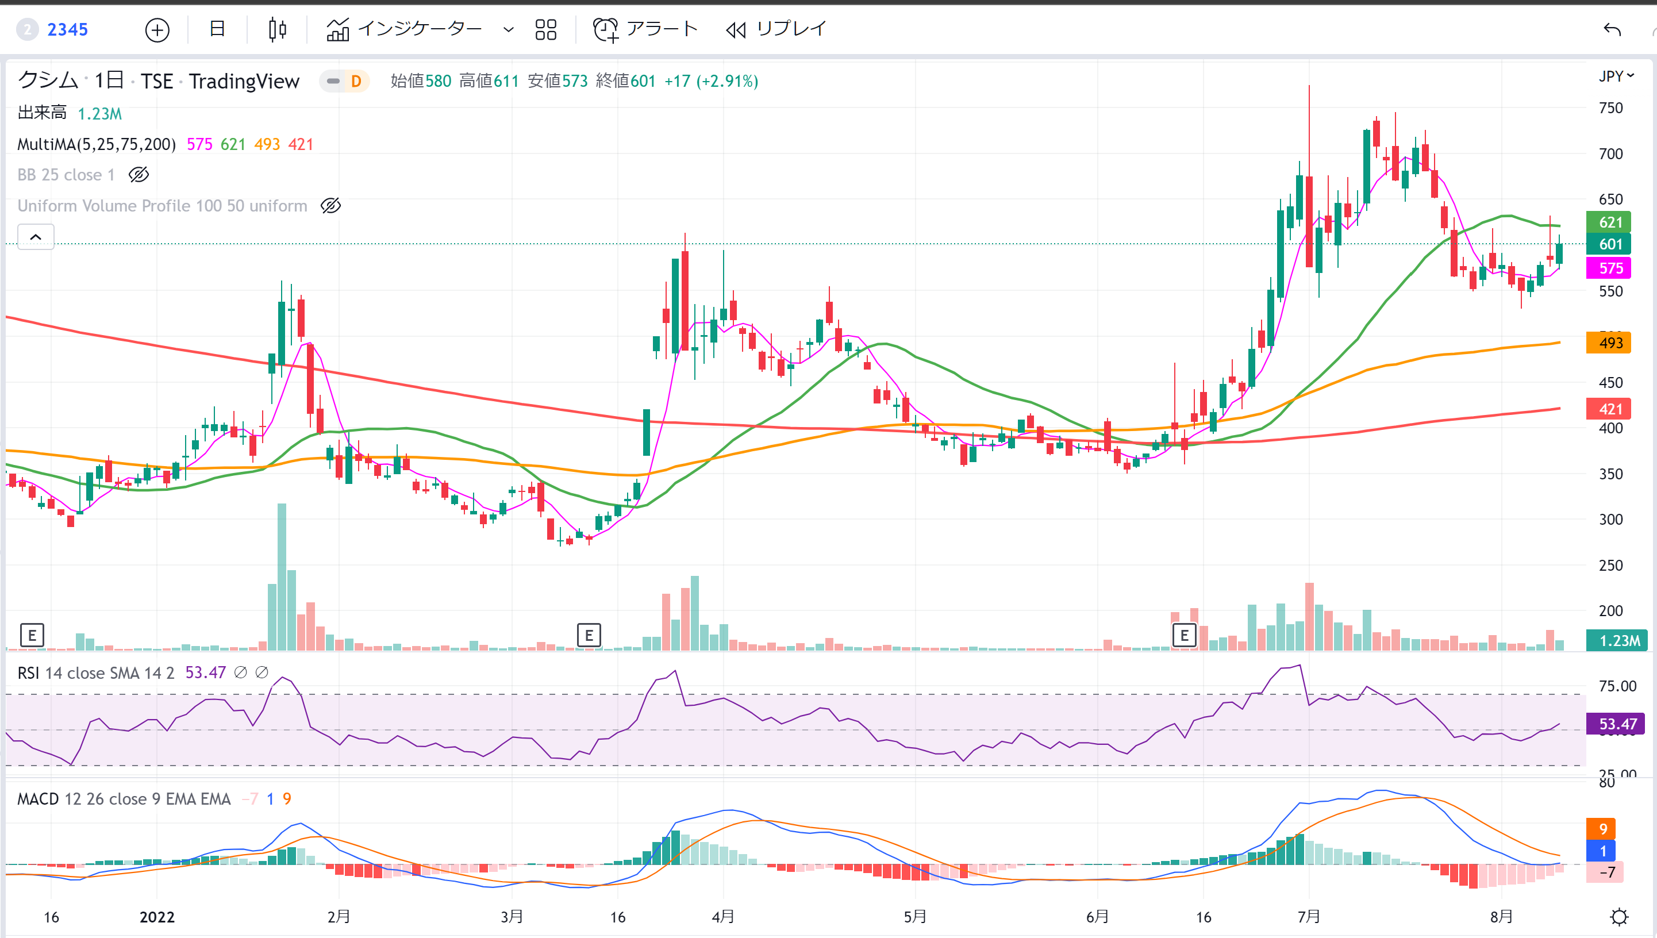Image resolution: width=1657 pixels, height=938 pixels.
Task: Click the green 621 MA price label
Action: tap(1609, 222)
